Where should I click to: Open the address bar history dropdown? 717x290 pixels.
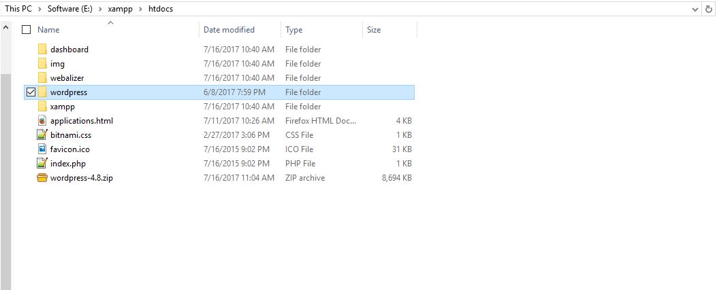click(695, 9)
